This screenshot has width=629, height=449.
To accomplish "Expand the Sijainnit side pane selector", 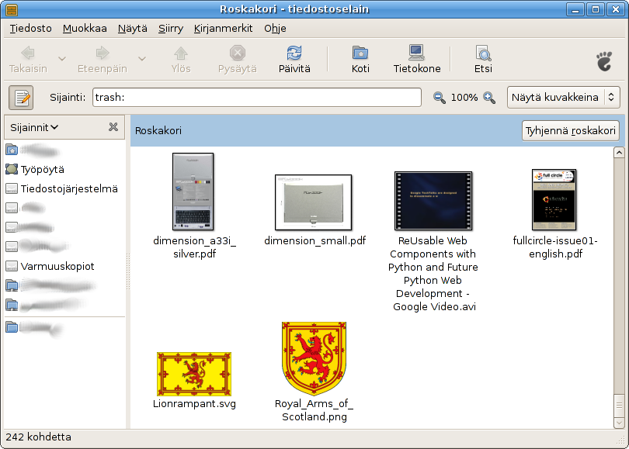I will (35, 127).
